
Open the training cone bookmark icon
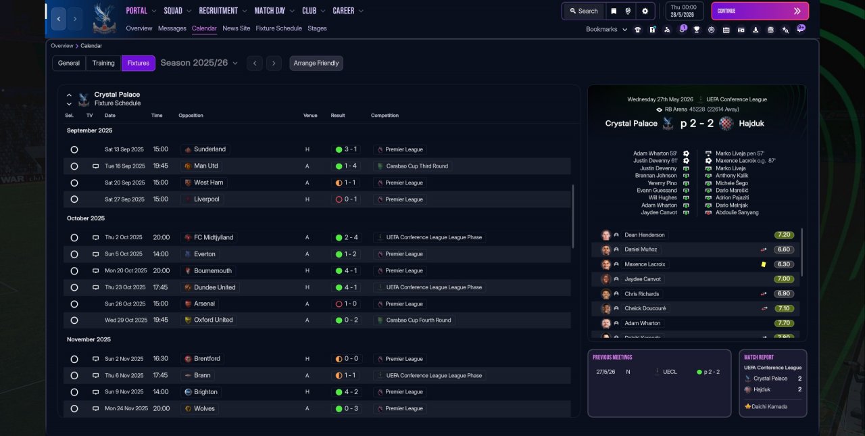pos(756,30)
